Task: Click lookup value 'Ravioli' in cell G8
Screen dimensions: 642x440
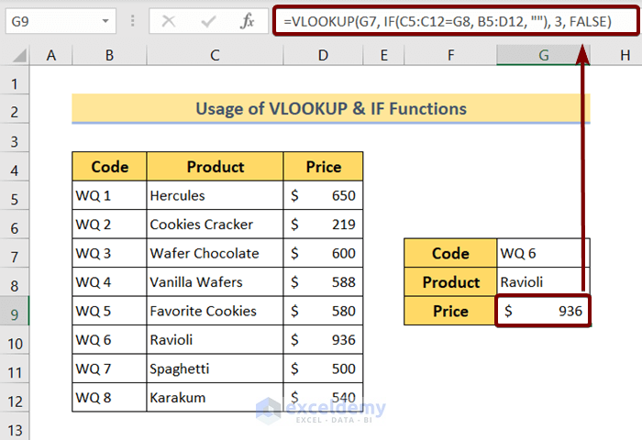Action: [x=543, y=282]
